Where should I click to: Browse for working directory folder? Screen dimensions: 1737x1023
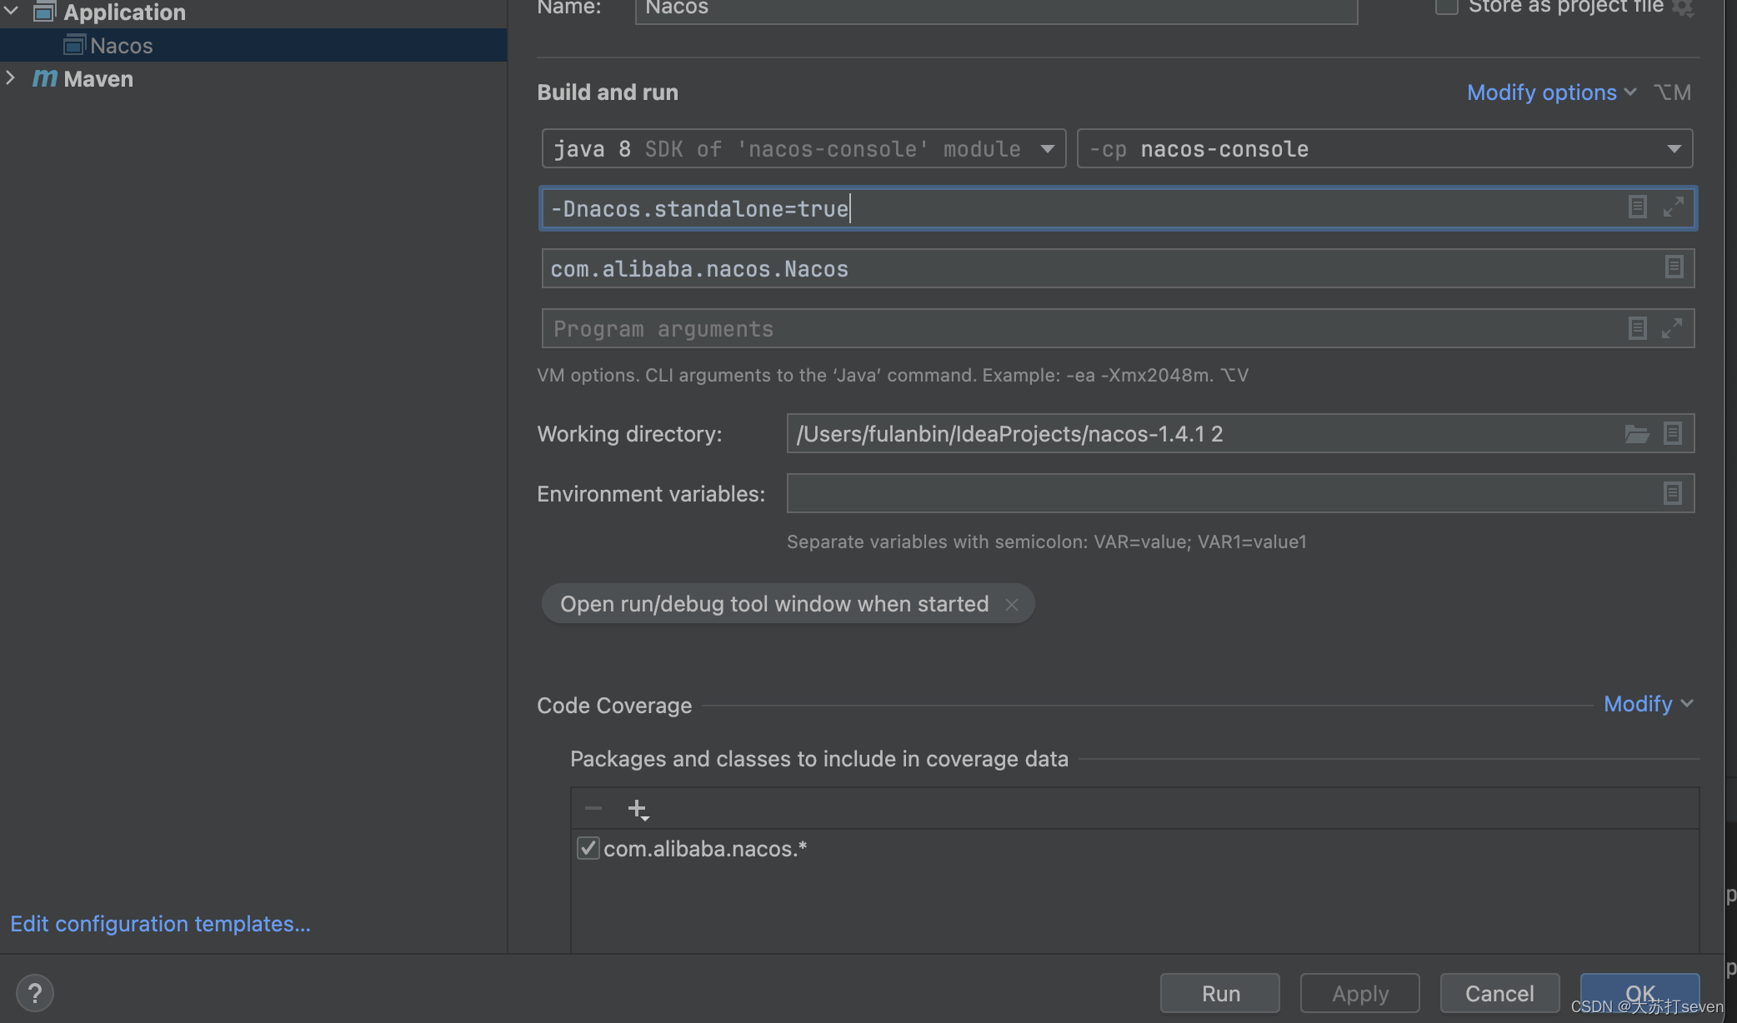coord(1637,434)
